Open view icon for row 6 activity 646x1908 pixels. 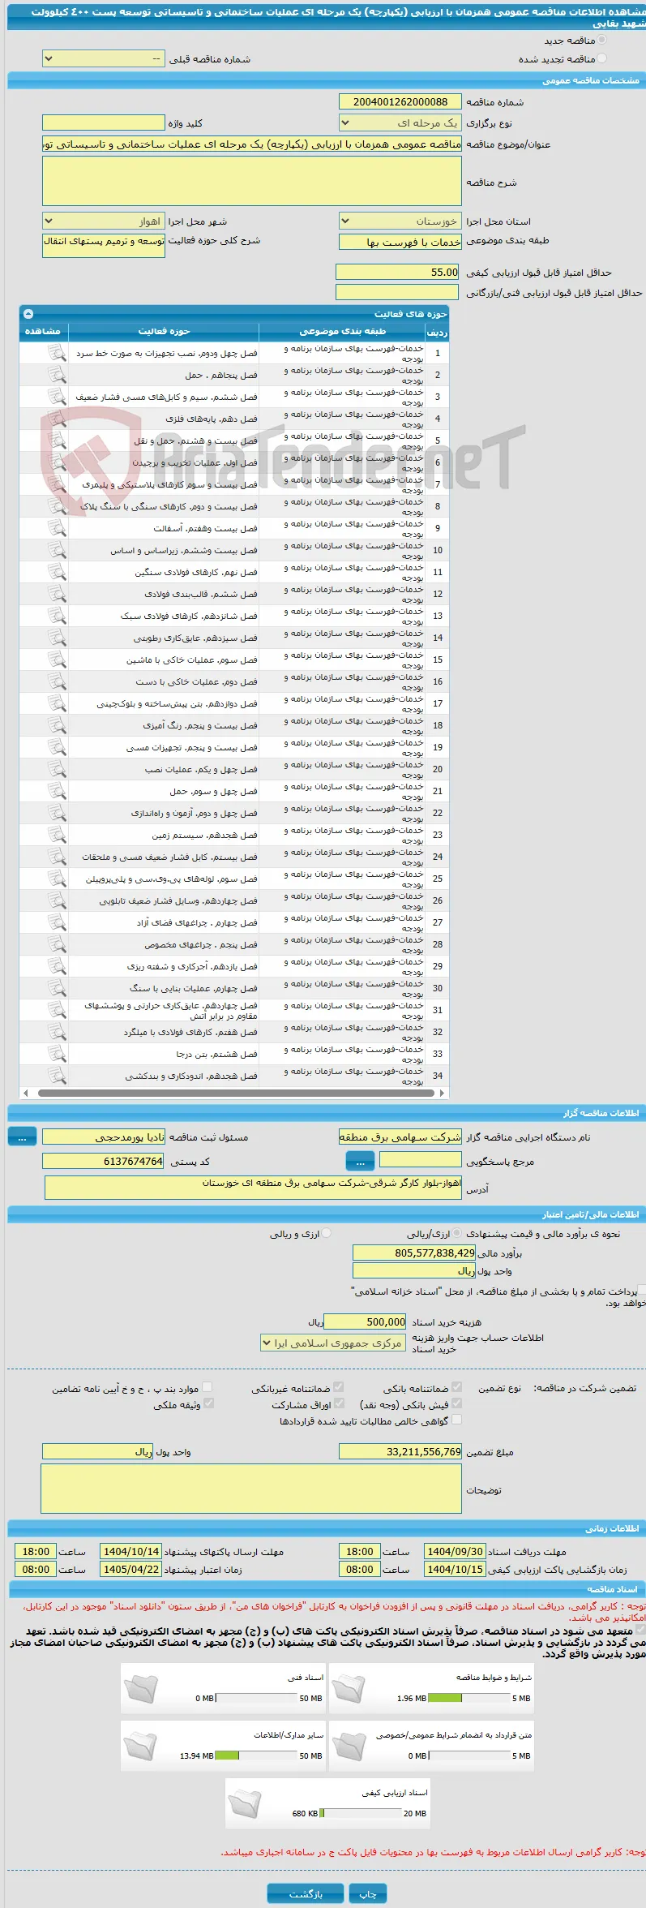coord(56,462)
